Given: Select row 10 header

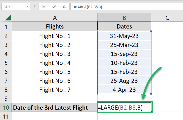Looking at the screenshot, I should pyautogui.click(x=6, y=107).
